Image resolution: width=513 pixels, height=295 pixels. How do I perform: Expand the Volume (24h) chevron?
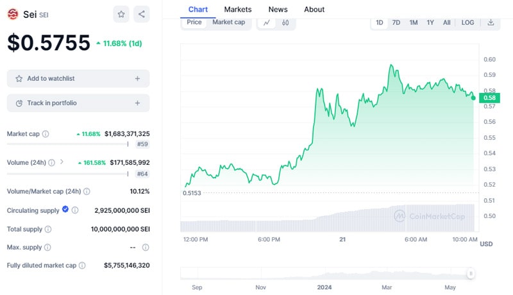62,162
